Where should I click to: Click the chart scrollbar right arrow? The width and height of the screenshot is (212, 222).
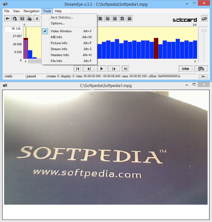(195, 61)
